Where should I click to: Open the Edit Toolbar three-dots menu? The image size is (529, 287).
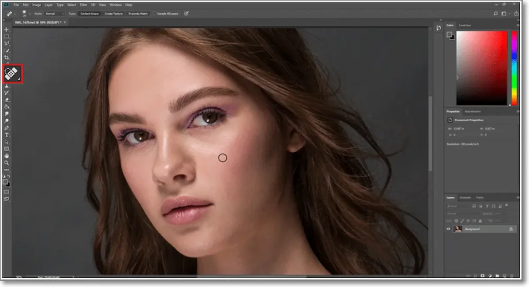pos(6,170)
